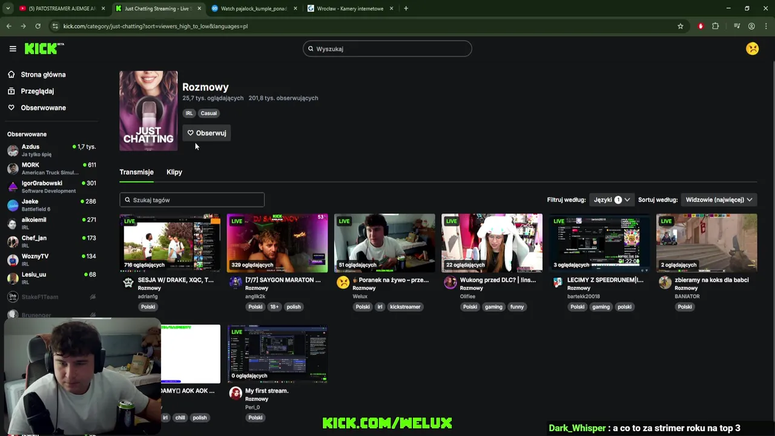
Task: Click the Przeglądaj browse icon
Action: pyautogui.click(x=11, y=91)
